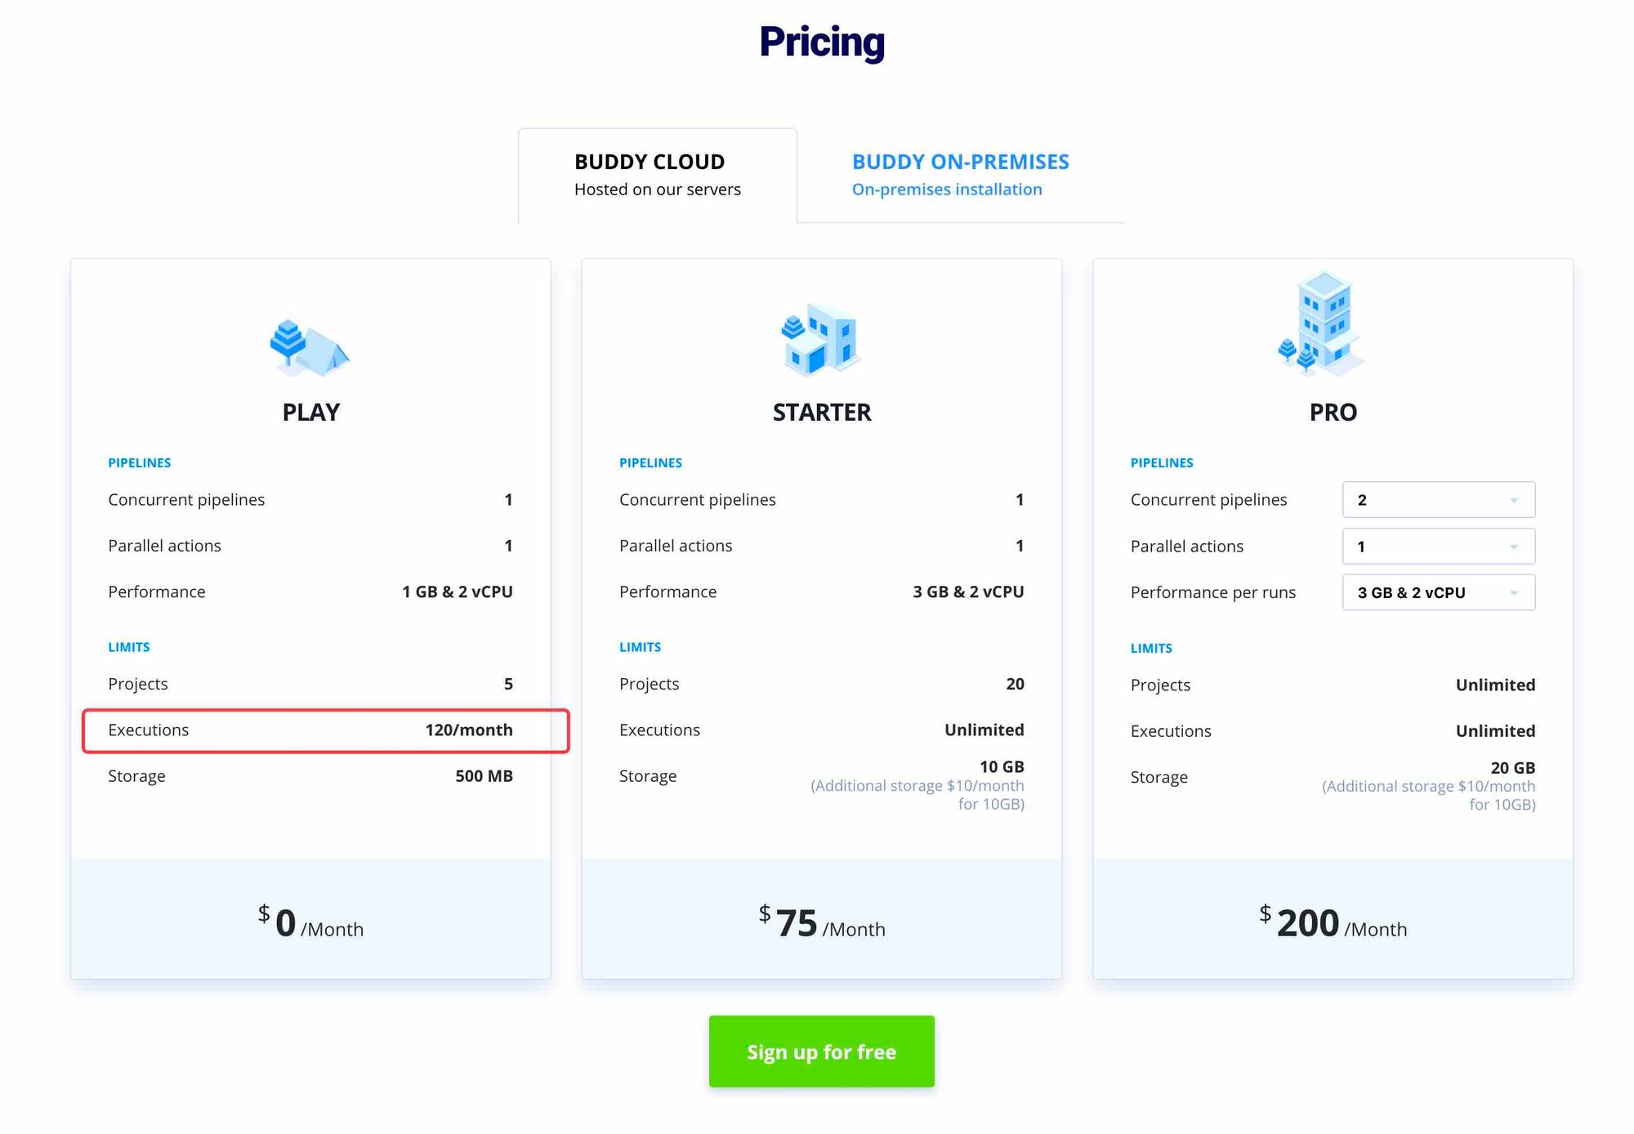Screen dimensions: 1634x1134
Task: Click the $0/Month price in PLAY
Action: click(310, 923)
